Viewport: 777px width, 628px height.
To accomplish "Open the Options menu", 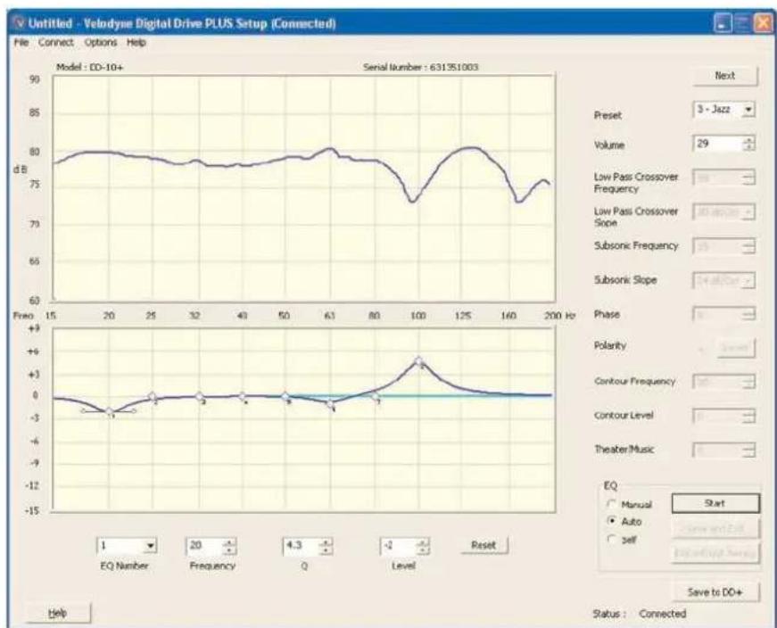I will 101,43.
